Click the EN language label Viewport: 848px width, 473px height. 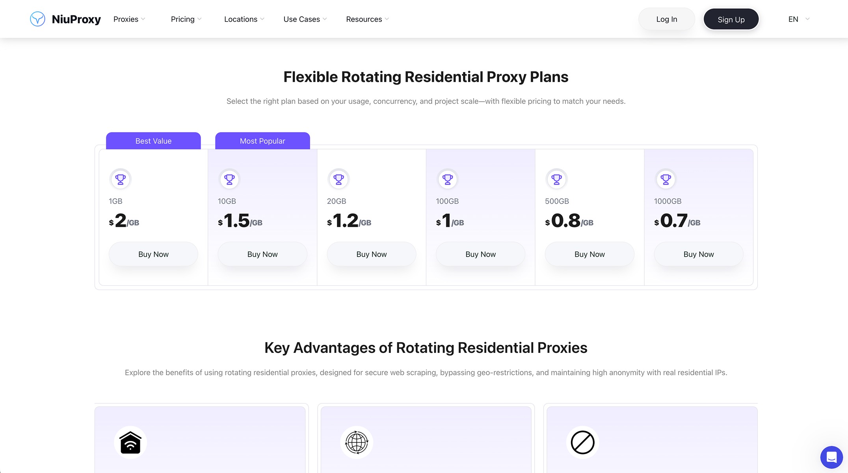pos(793,19)
